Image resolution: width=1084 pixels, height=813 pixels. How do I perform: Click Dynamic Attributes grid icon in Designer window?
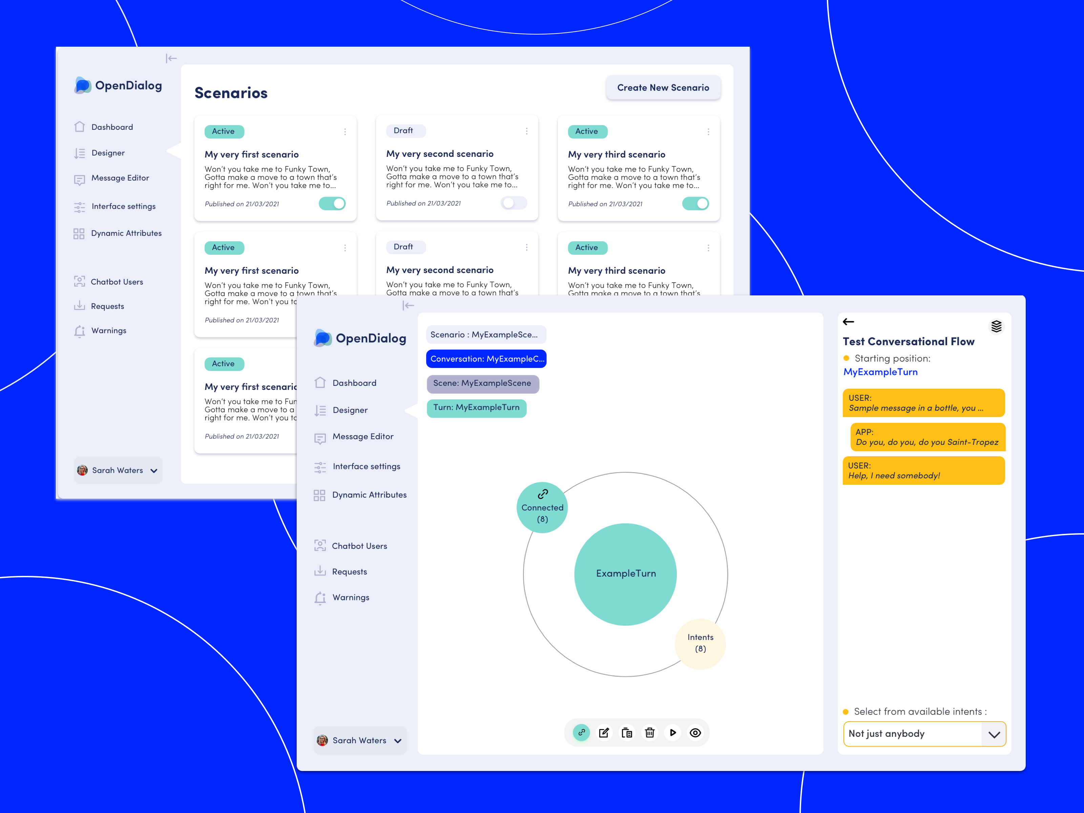(x=319, y=496)
